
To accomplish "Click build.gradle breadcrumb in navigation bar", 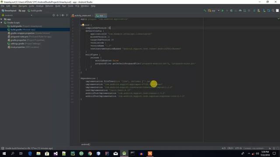I will pyautogui.click(x=35, y=10).
